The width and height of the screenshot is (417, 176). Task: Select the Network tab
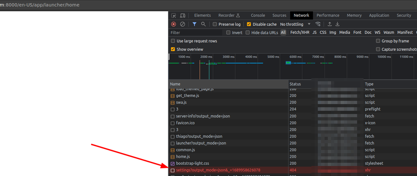tap(301, 15)
